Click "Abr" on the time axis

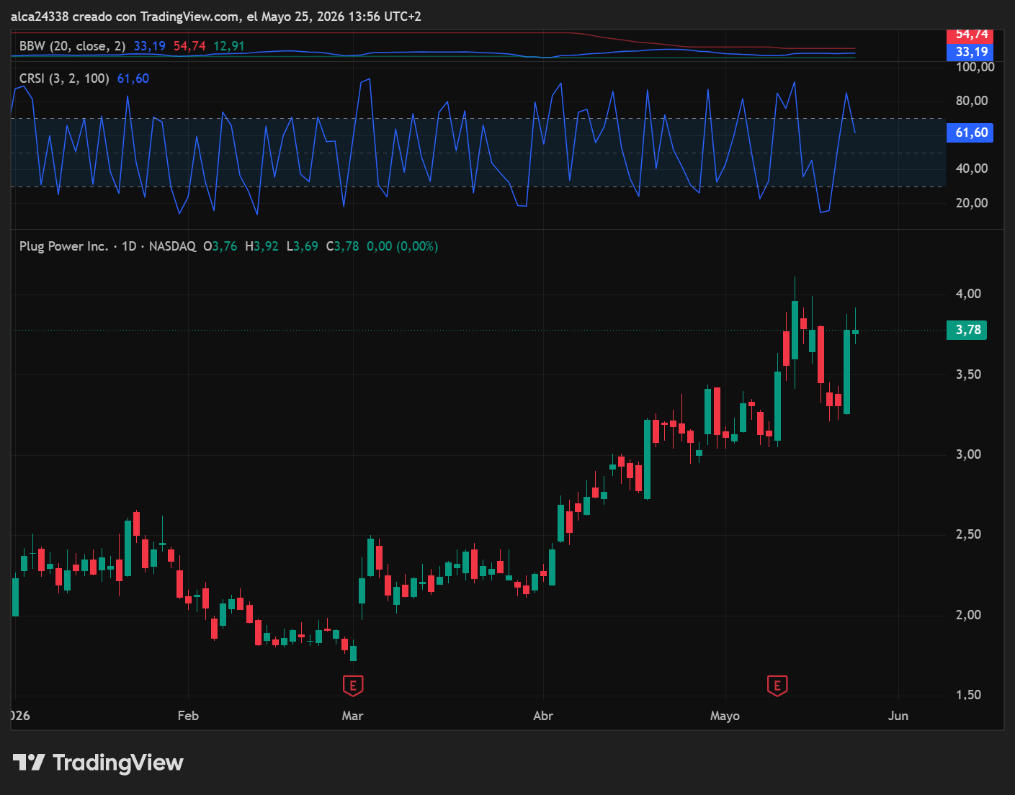(543, 716)
